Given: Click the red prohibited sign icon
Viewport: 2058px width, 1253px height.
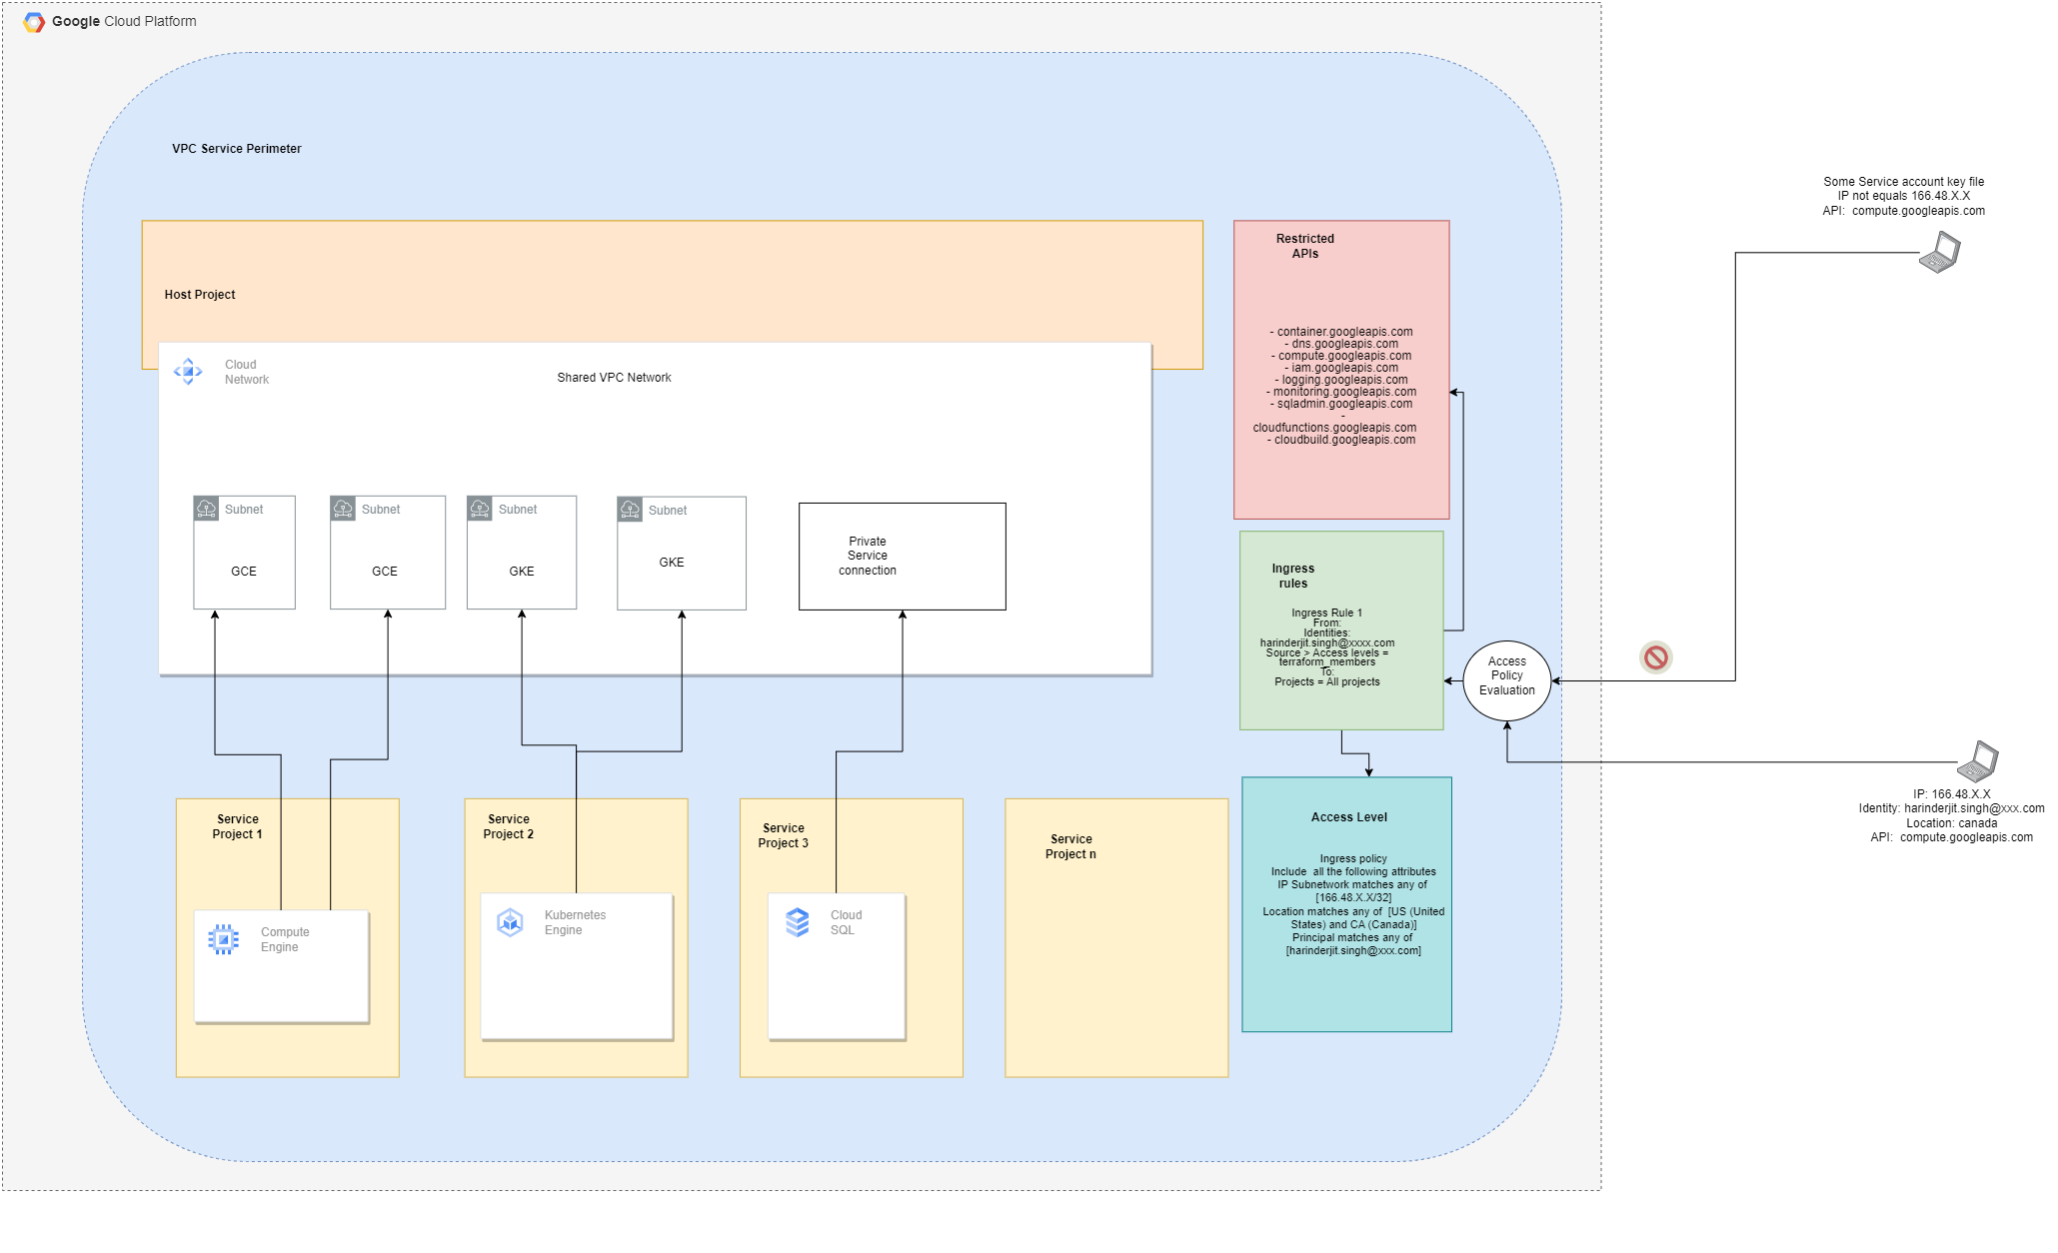Looking at the screenshot, I should (x=1656, y=657).
